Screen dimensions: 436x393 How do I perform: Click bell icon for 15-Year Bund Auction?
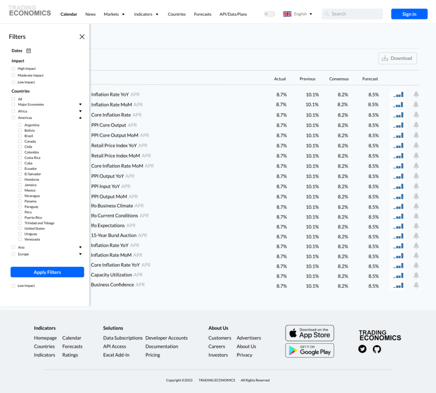(416, 236)
